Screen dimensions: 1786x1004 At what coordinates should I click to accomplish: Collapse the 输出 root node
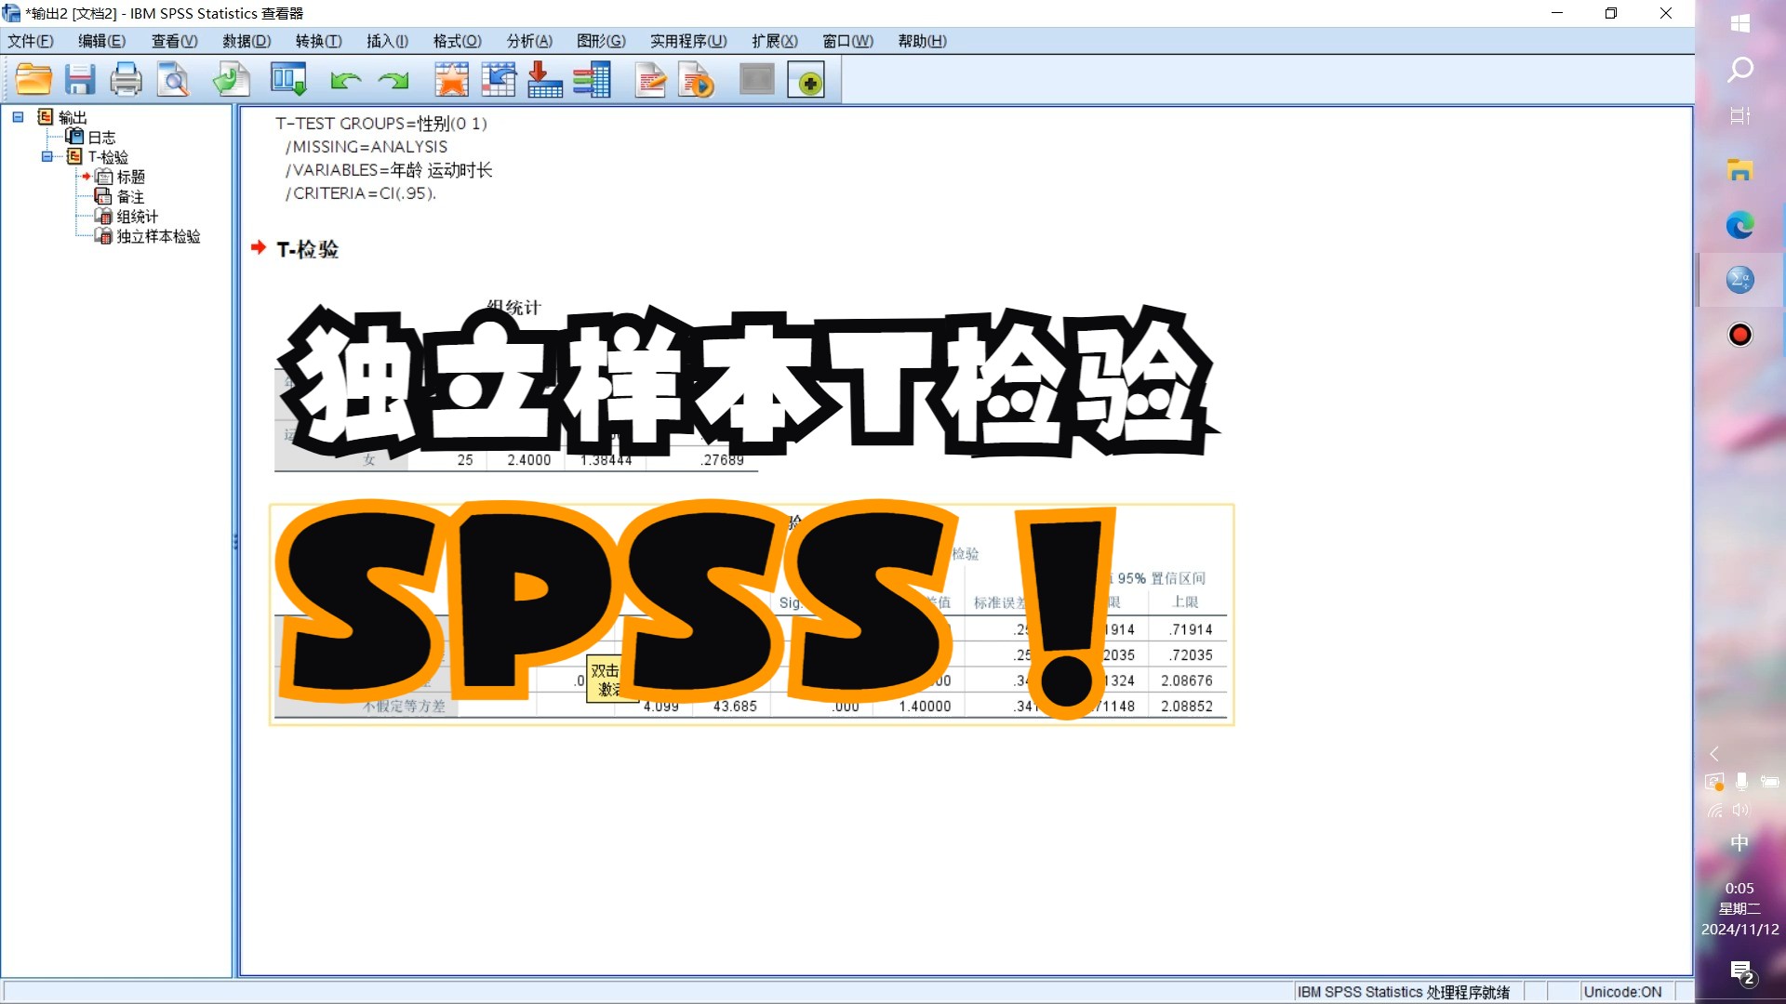[x=18, y=117]
